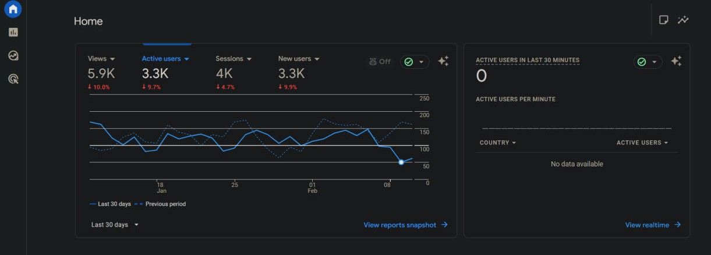Open the Explore icon in sidebar
Viewport: 711px width, 255px height.
pos(13,55)
